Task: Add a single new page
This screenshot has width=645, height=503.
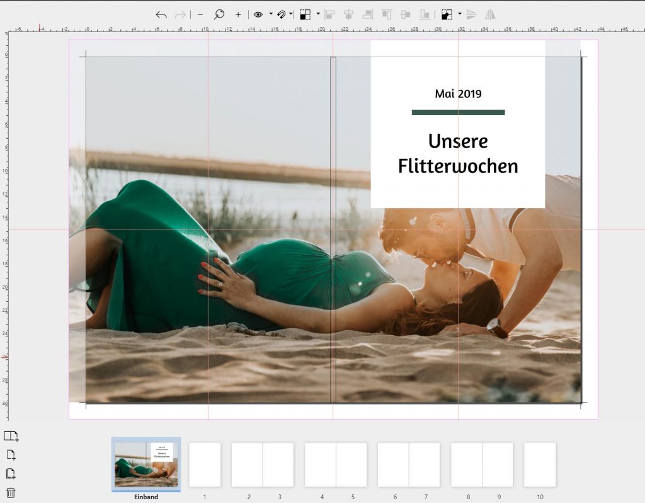Action: tap(11, 455)
